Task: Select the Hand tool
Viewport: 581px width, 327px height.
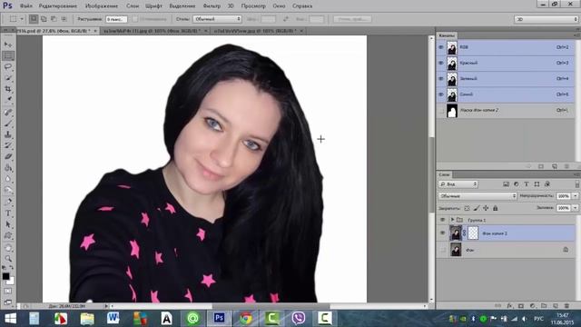Action: tap(8, 248)
